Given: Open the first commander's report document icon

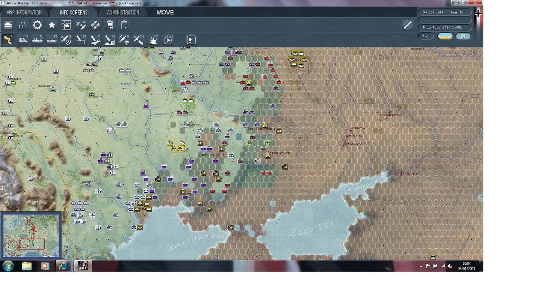Looking at the screenshot, I should coord(110,25).
